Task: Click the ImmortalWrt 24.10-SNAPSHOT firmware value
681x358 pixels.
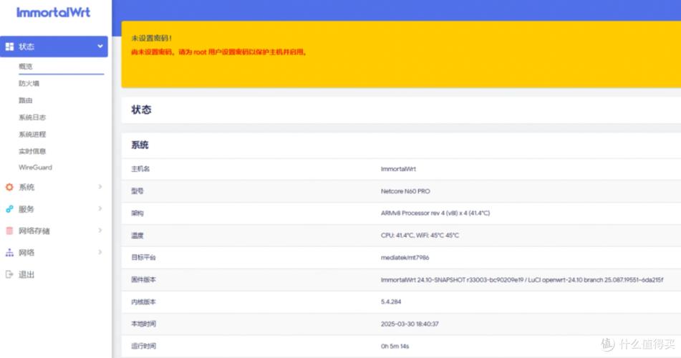Action: click(x=521, y=280)
